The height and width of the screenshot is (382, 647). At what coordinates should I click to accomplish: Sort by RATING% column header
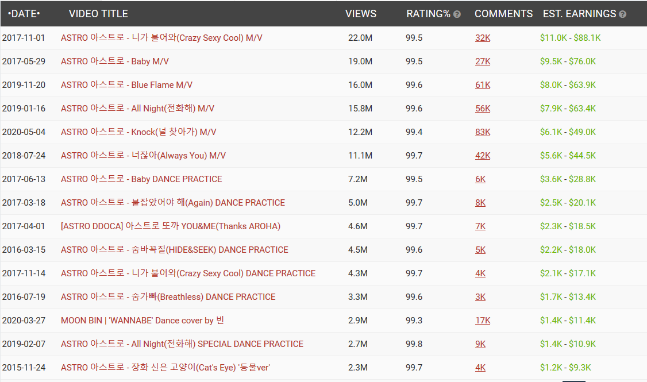[428, 14]
